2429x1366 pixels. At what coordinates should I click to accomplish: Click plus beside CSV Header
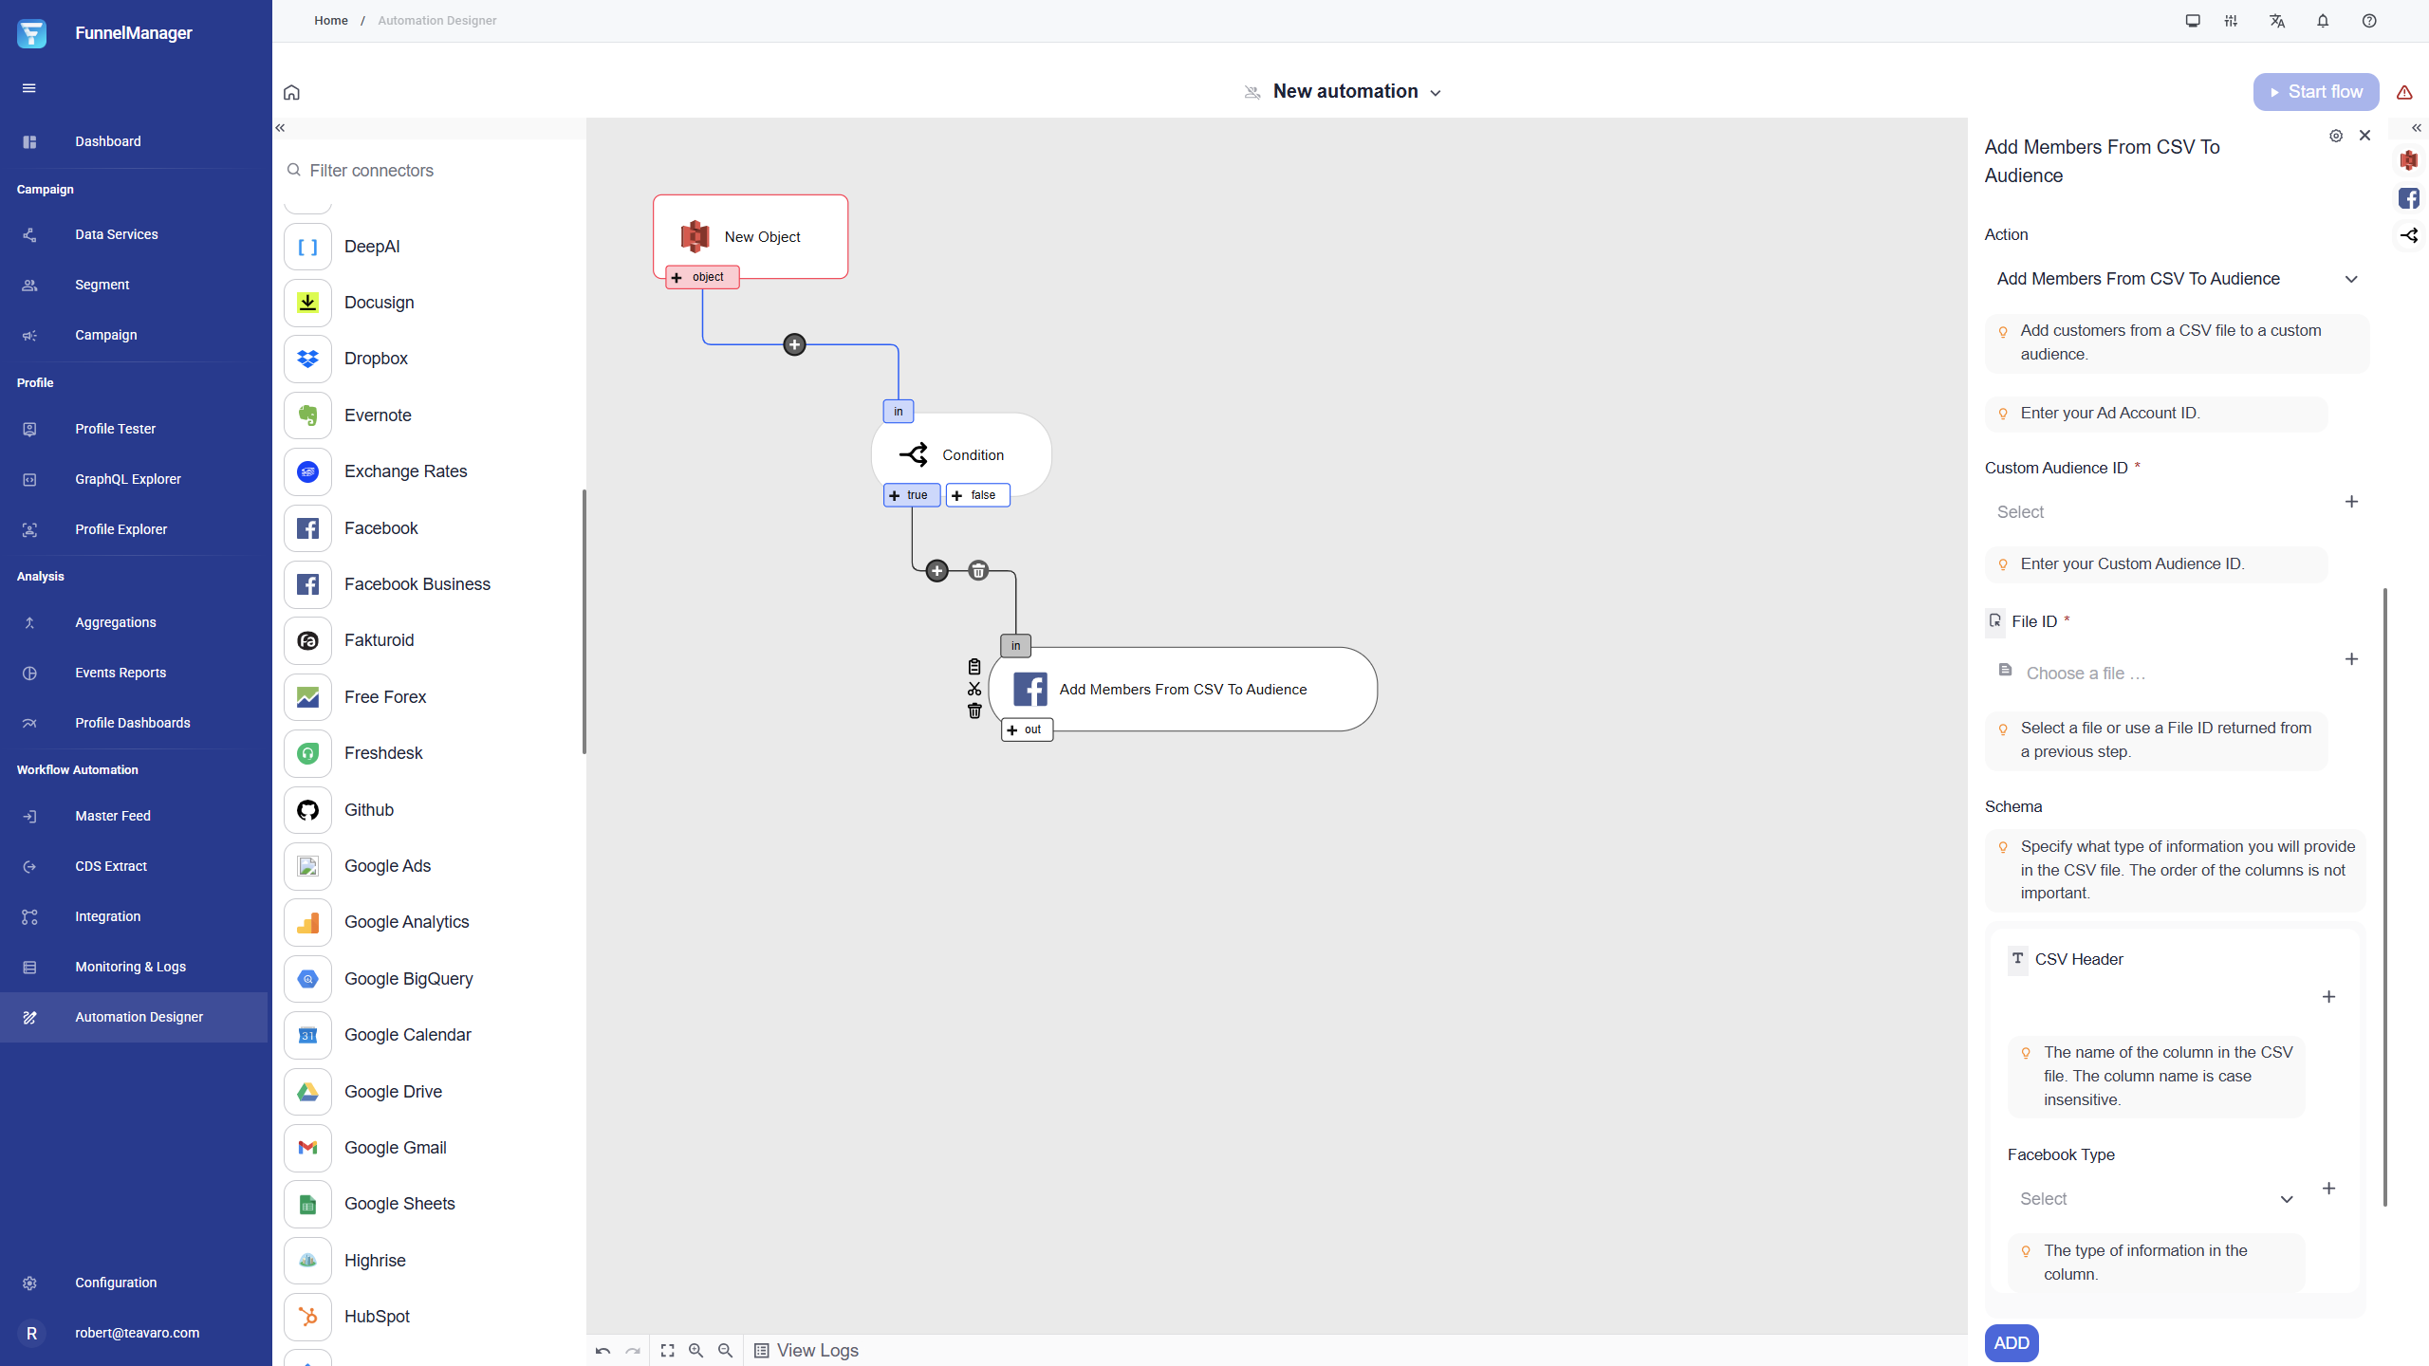pyautogui.click(x=2328, y=996)
